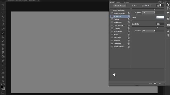
Task: Enable the Noise checkbox
Action: click(112, 35)
